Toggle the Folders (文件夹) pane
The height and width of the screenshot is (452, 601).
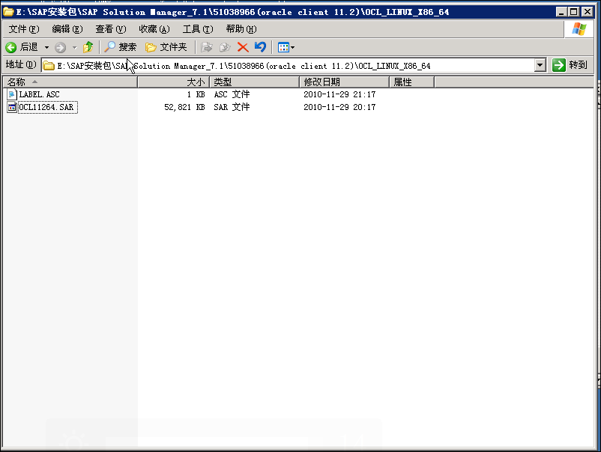click(x=166, y=47)
